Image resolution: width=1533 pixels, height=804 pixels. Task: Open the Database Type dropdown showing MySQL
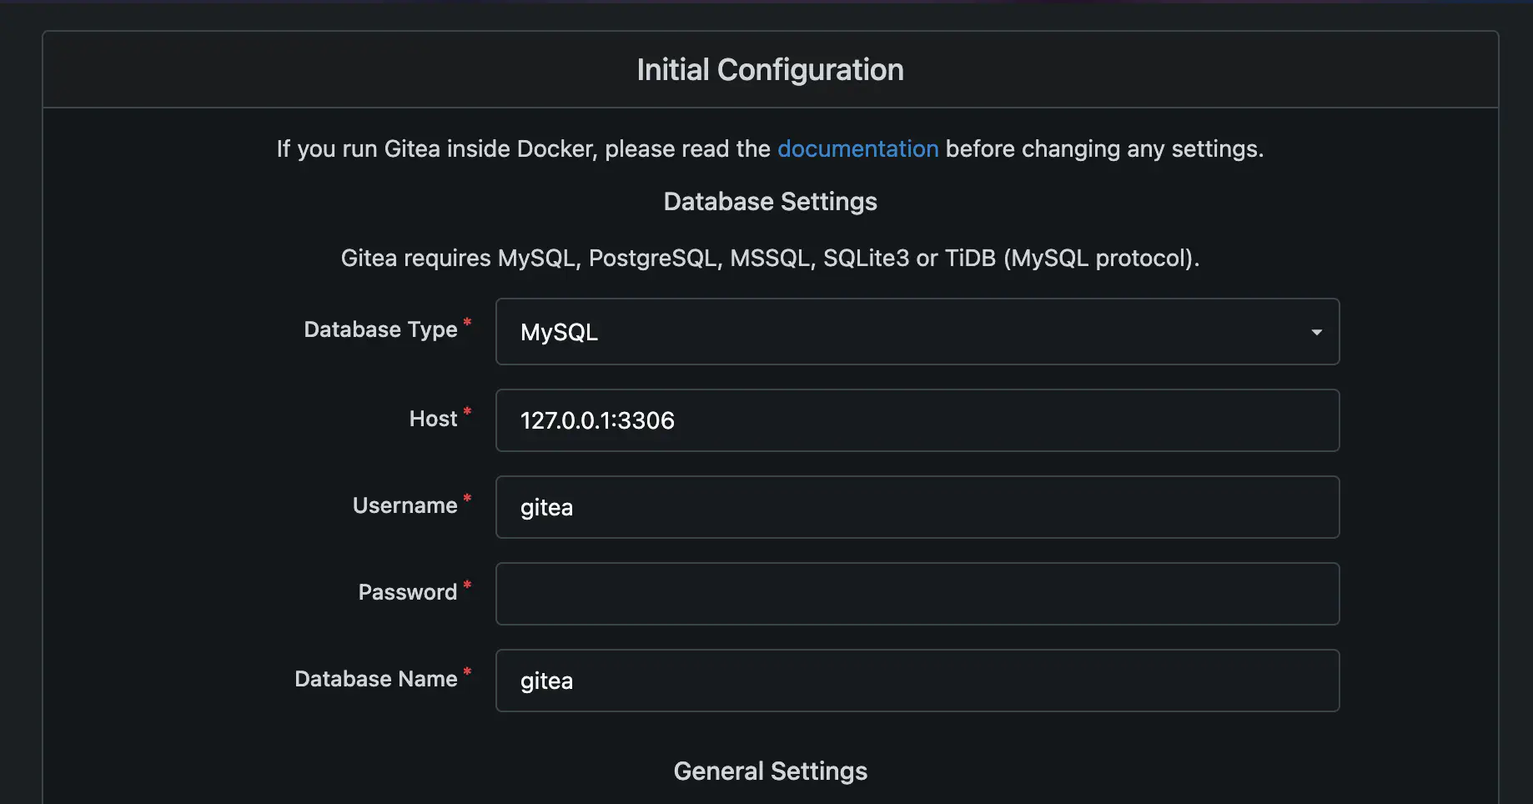[916, 332]
